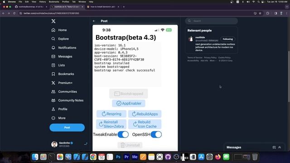290x163 pixels.
Task: Open a new Chrome tab with plus
Action: point(124,7)
